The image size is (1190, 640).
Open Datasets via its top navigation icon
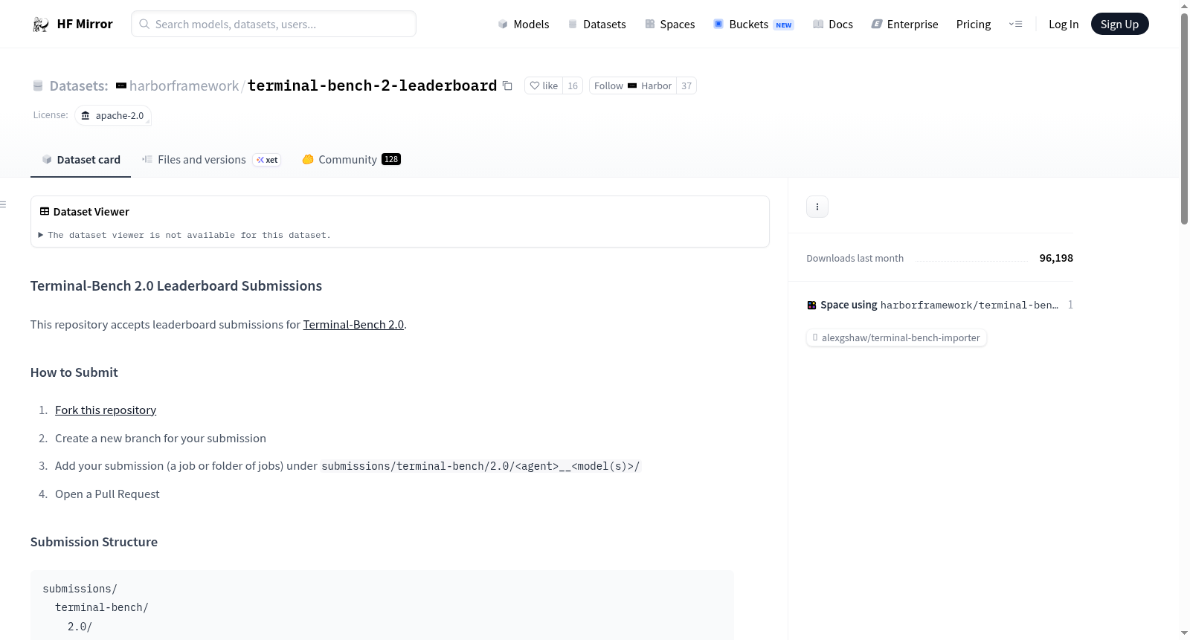point(573,25)
